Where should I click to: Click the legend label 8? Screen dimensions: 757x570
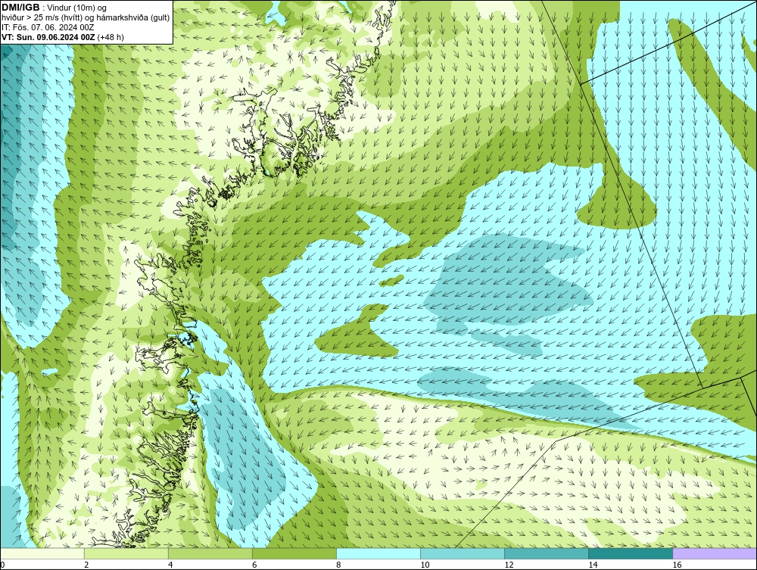[x=338, y=565]
